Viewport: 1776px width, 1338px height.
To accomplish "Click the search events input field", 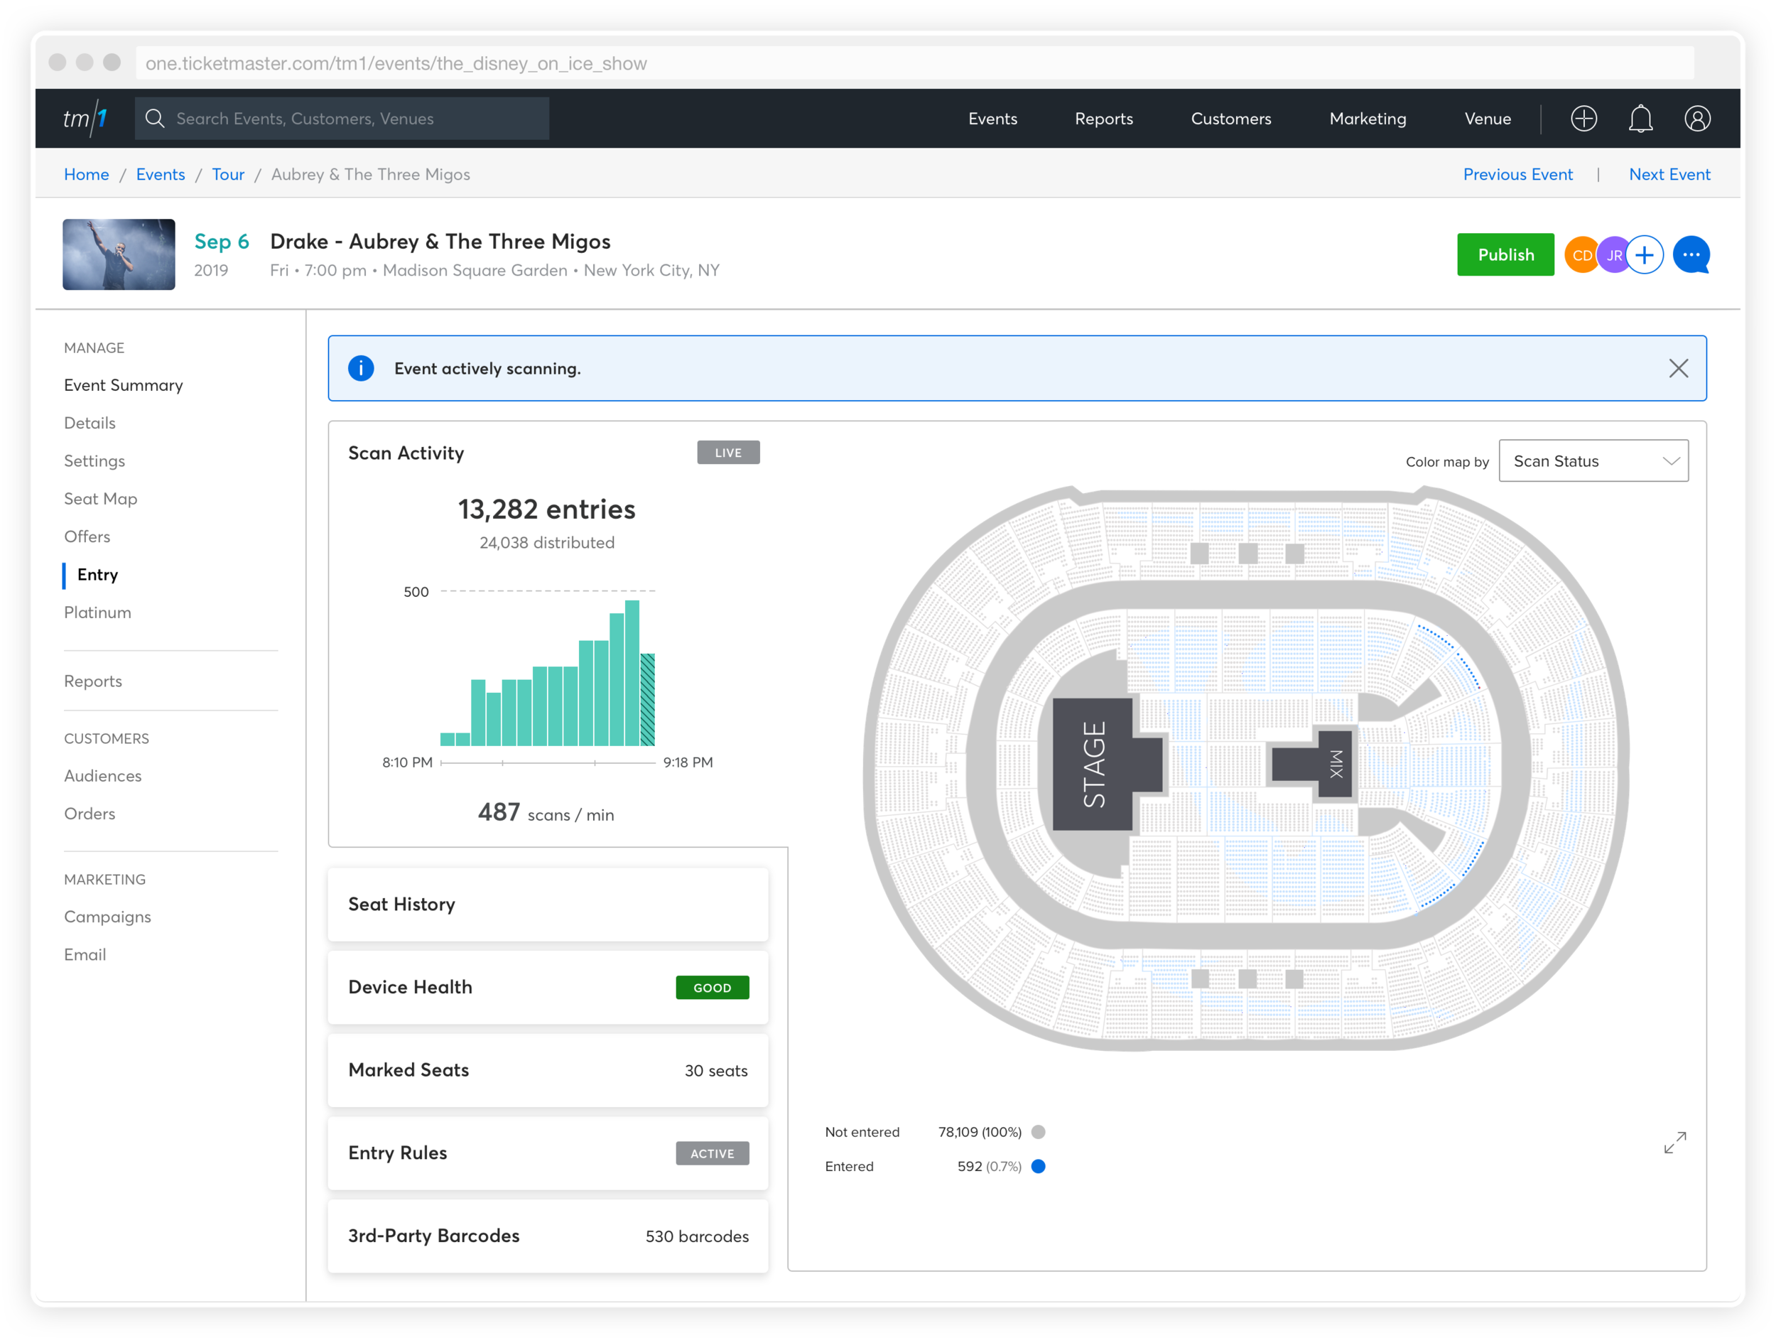I will 353,119.
